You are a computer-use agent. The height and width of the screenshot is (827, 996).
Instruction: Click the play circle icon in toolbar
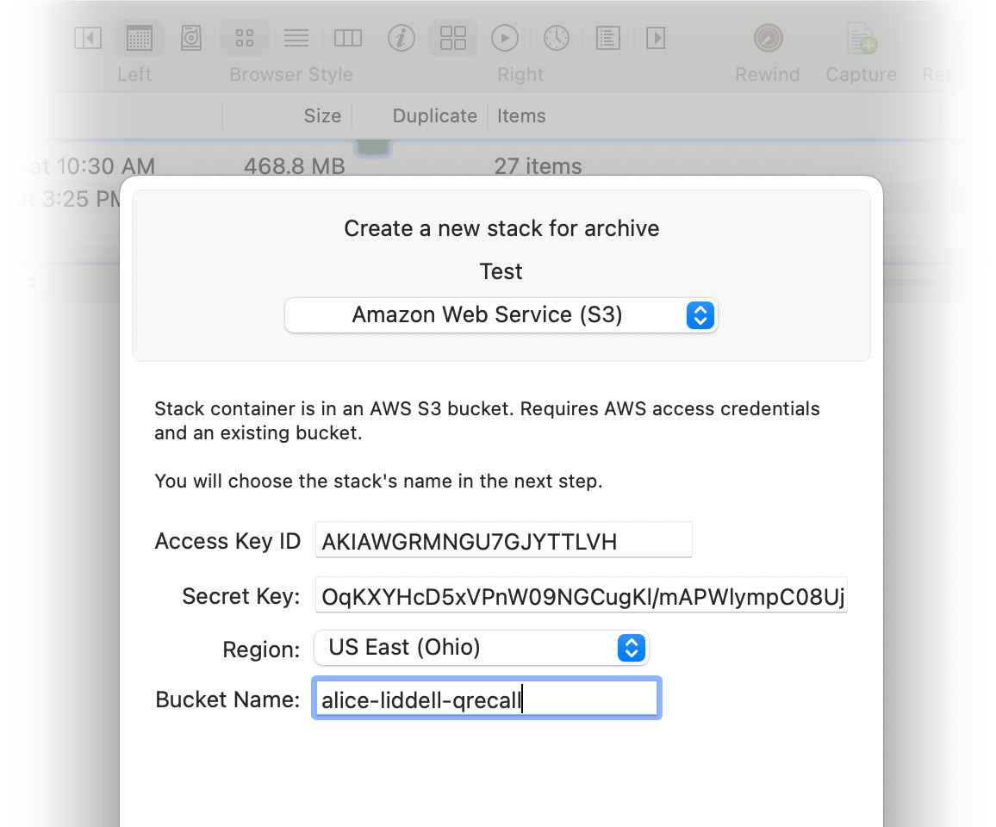pyautogui.click(x=504, y=38)
